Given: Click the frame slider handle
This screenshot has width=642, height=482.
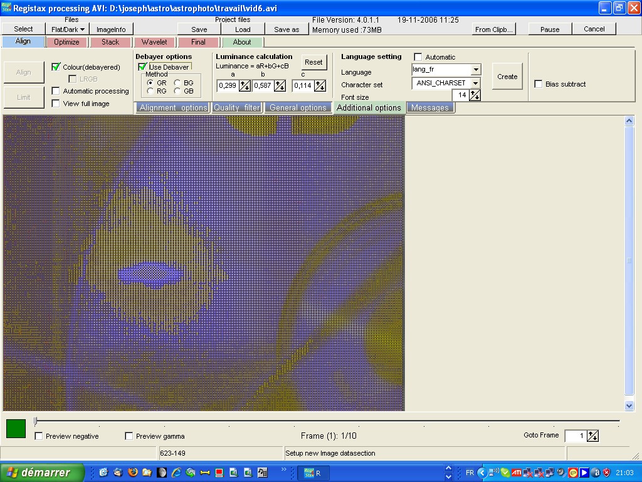Looking at the screenshot, I should [35, 420].
